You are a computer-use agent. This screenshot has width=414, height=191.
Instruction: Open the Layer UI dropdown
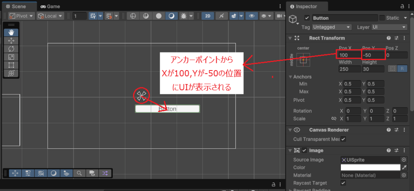pos(389,27)
